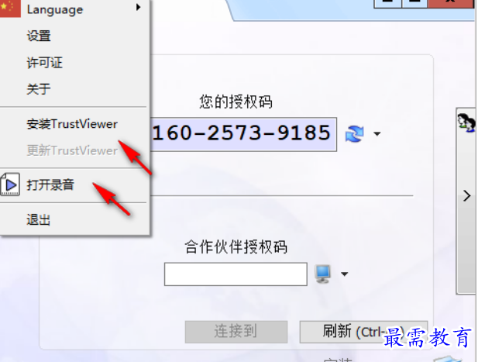The image size is (478, 362).
Task: Focus the 合作伙伴授权码 input field
Action: [236, 274]
